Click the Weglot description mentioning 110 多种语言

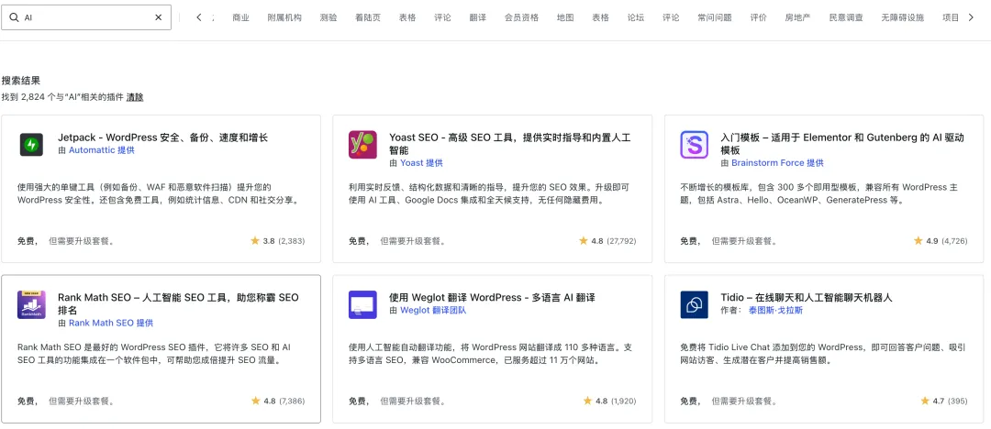point(490,354)
